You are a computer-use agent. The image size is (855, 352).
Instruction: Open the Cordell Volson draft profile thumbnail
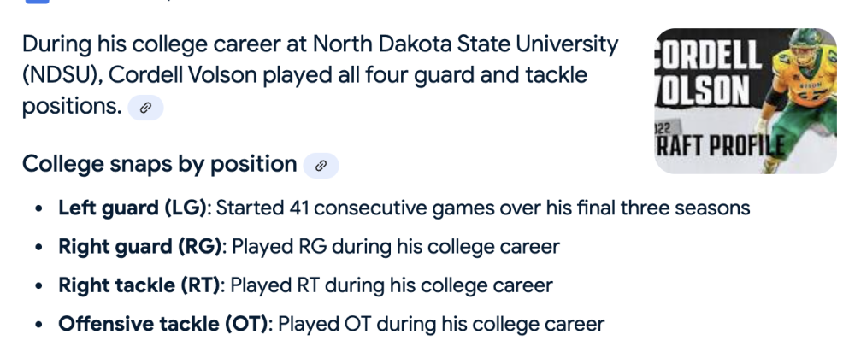coord(746,101)
